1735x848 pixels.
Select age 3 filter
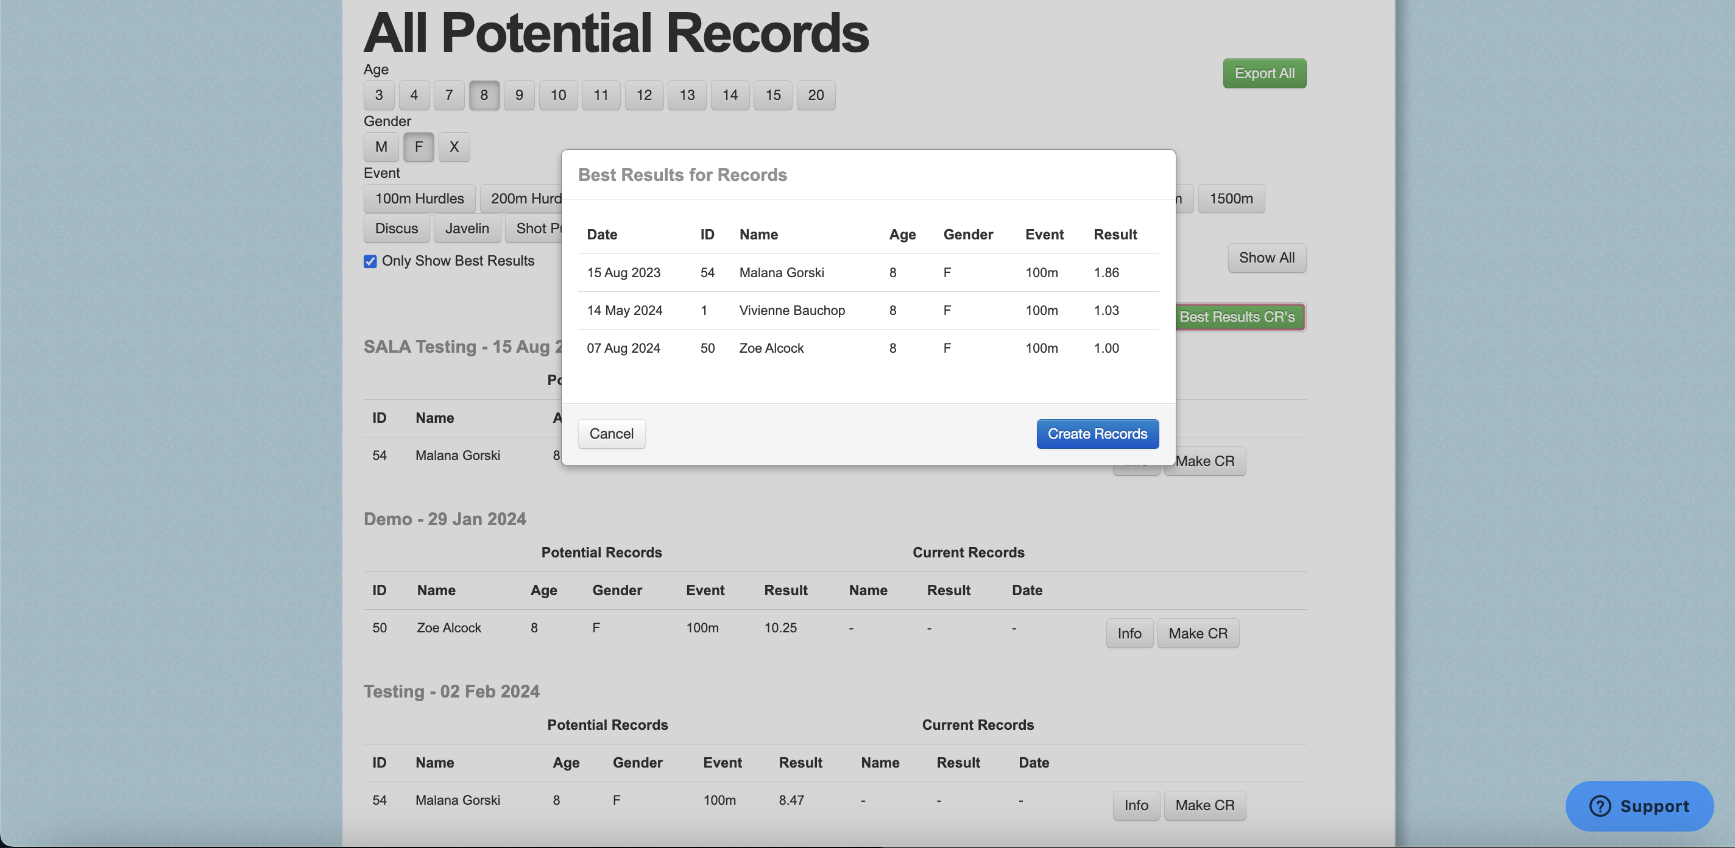379,95
